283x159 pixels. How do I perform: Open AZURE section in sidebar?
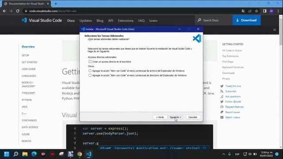(x=26, y=134)
